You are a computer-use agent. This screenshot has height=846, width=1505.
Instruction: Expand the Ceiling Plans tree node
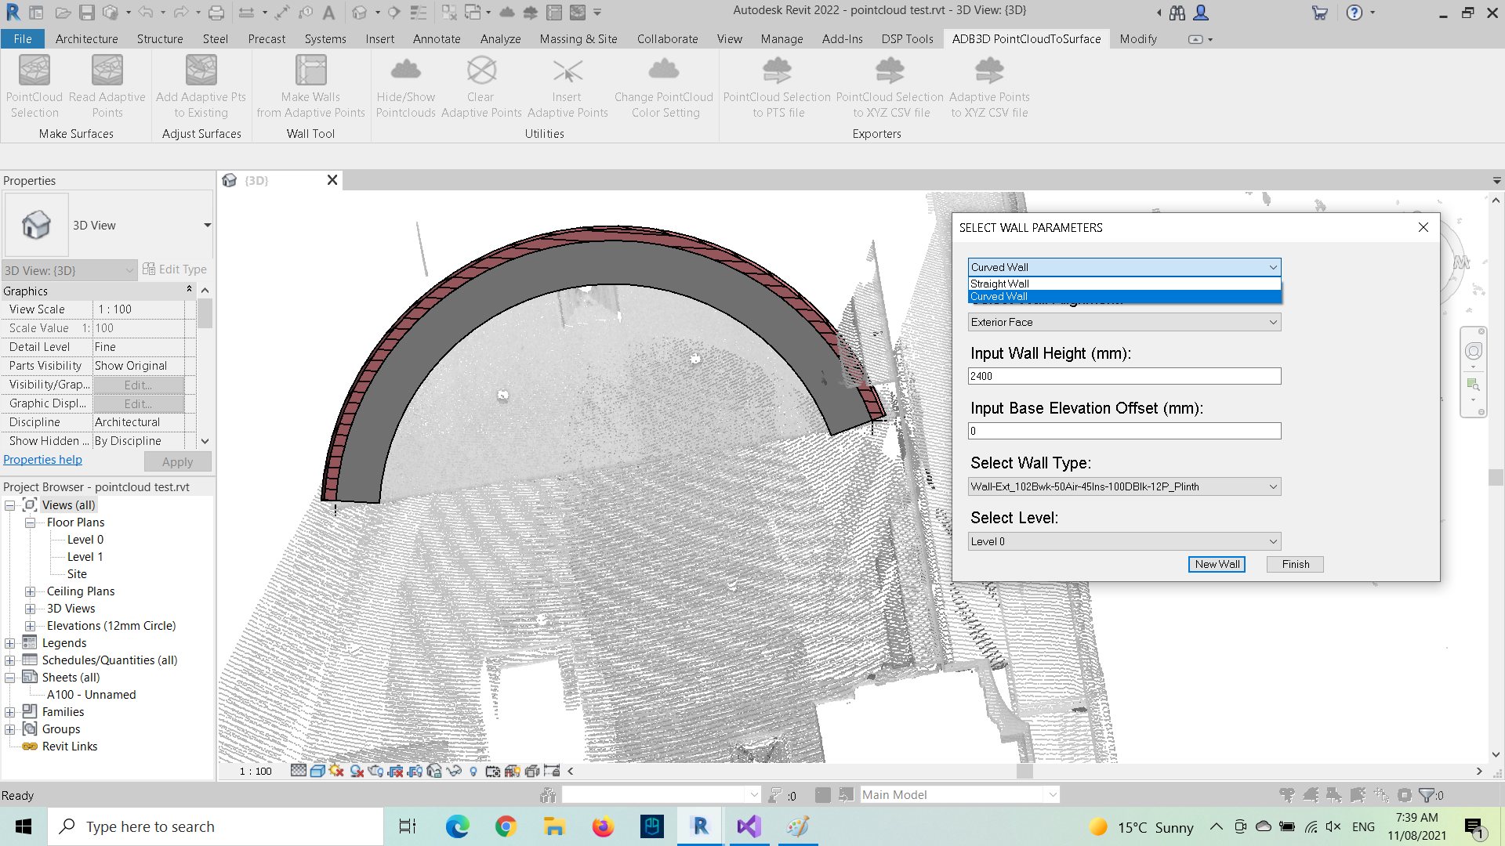(x=30, y=591)
